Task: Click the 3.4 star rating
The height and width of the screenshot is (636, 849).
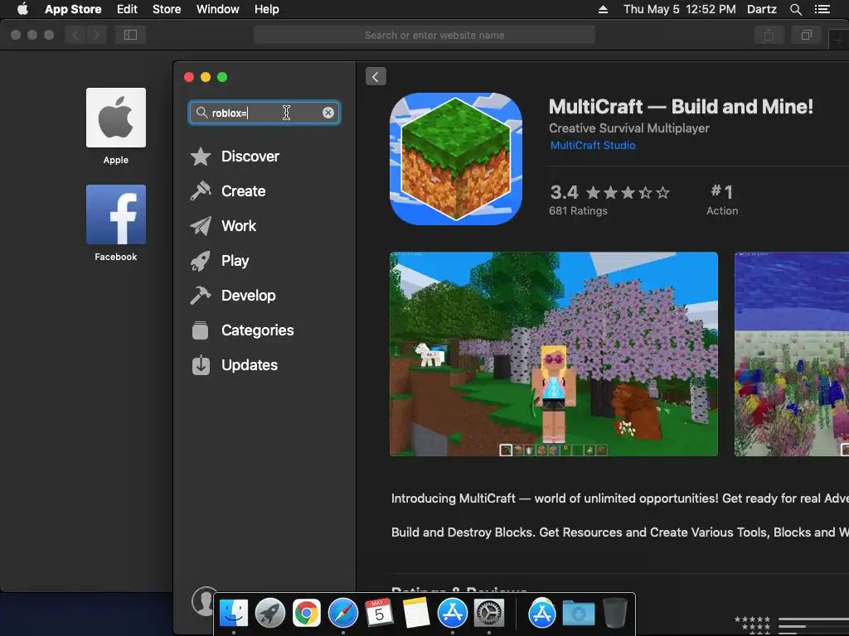Action: (x=610, y=192)
